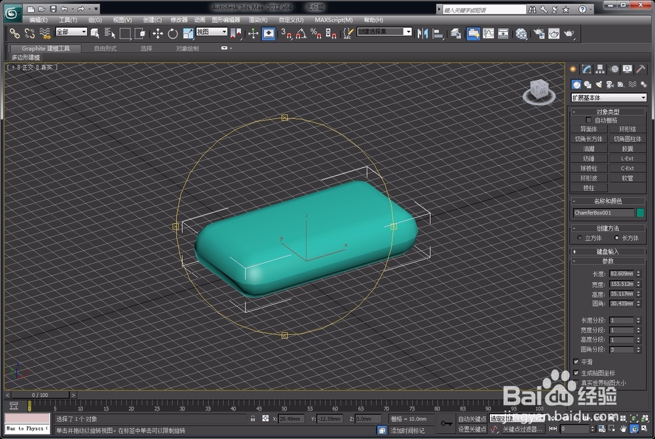Choose the Rectangular Selection Region tool
The image size is (655, 439).
(x=125, y=33)
